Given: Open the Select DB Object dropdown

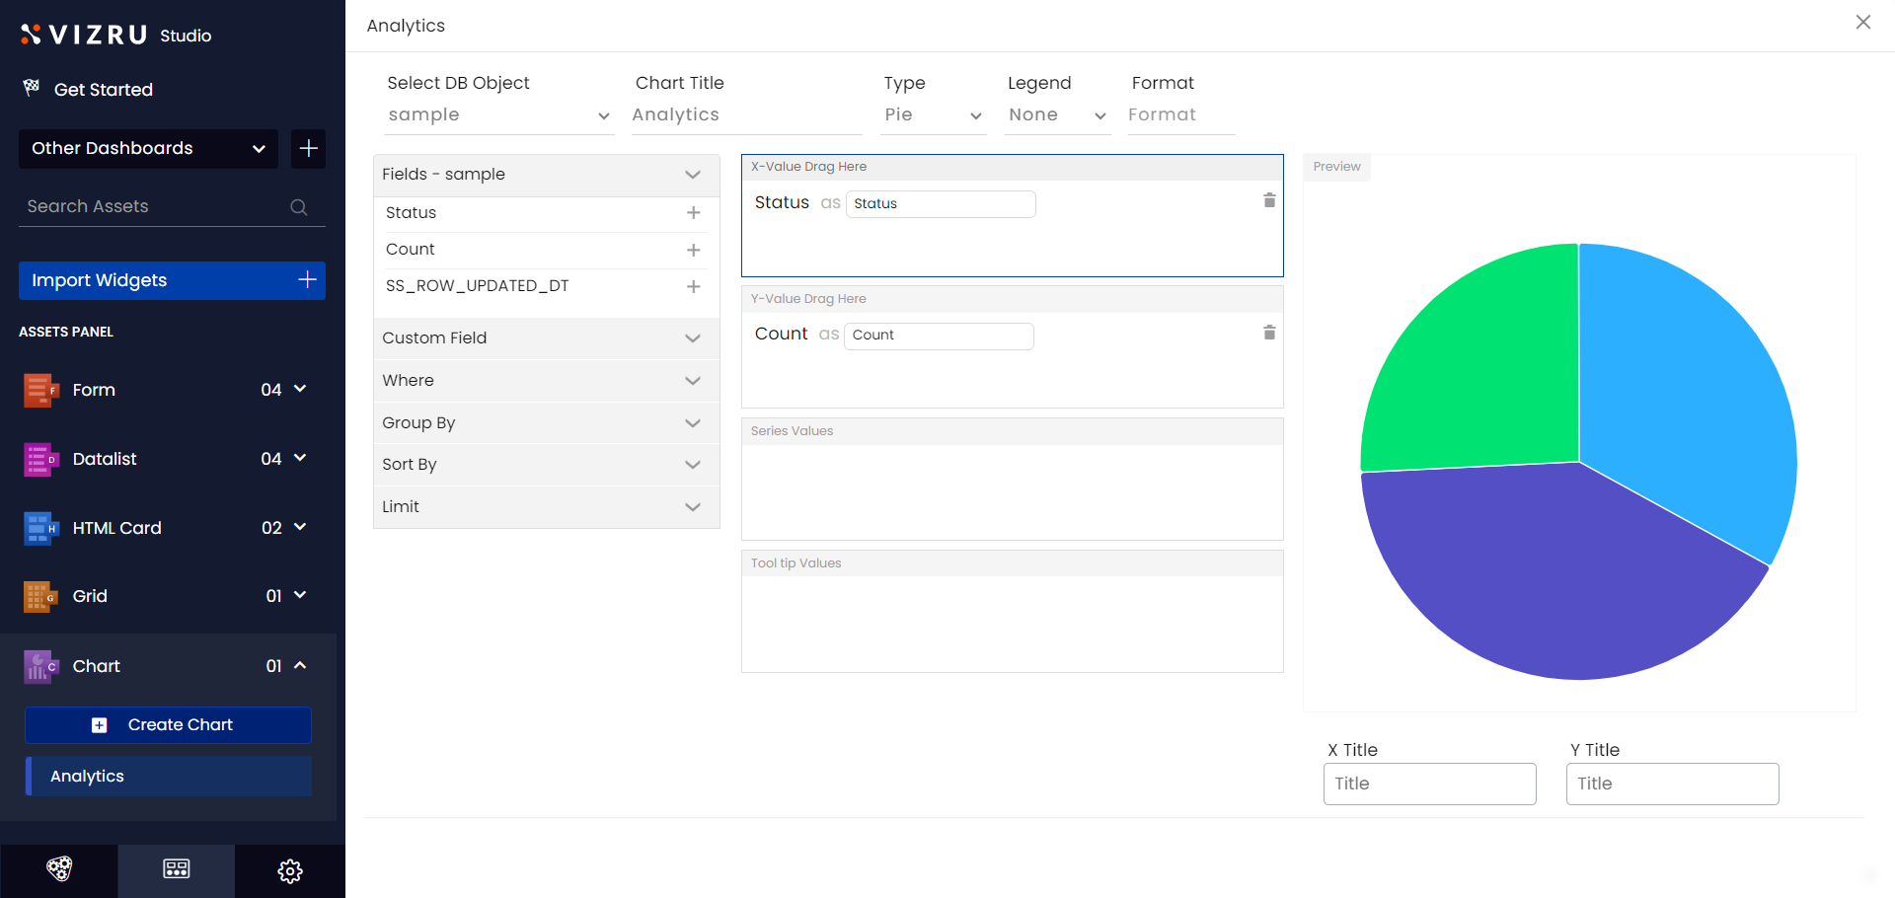Looking at the screenshot, I should pyautogui.click(x=498, y=115).
